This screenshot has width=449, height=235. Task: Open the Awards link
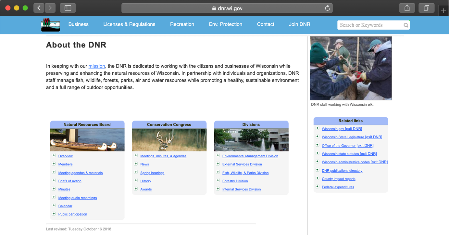(x=146, y=189)
